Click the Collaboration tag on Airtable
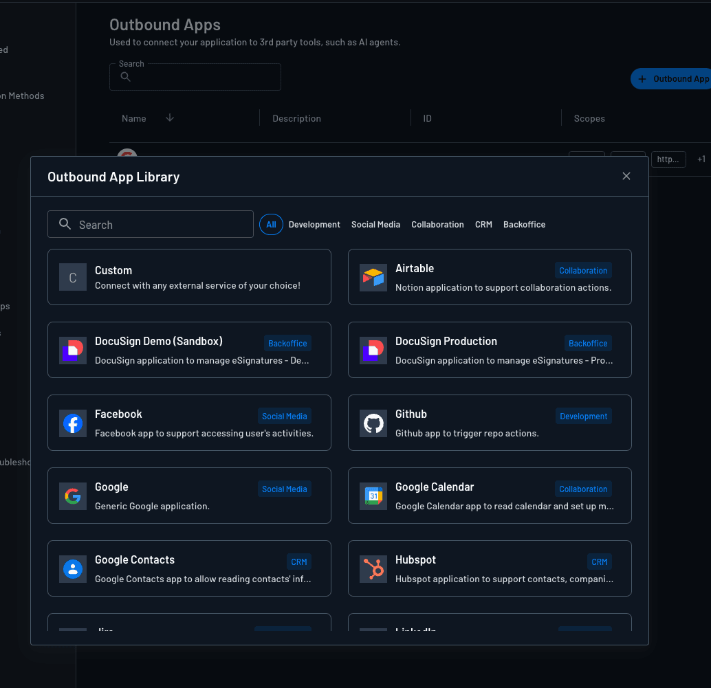 [x=583, y=271]
